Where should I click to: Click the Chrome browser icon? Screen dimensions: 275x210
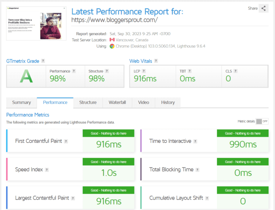[112, 46]
